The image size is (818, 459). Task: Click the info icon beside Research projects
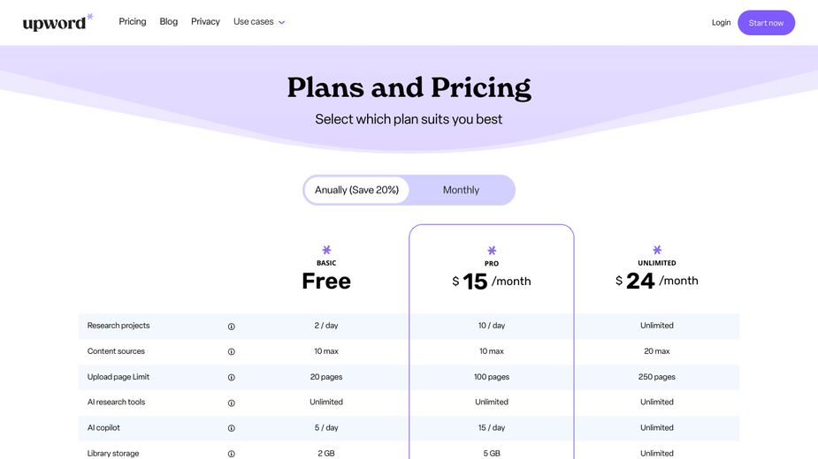tap(231, 327)
